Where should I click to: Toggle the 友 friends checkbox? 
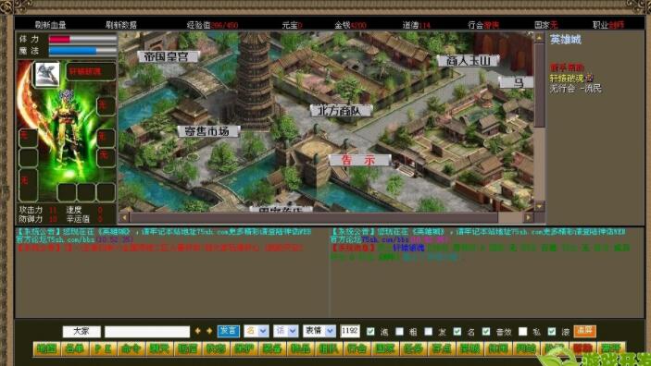[x=429, y=331]
